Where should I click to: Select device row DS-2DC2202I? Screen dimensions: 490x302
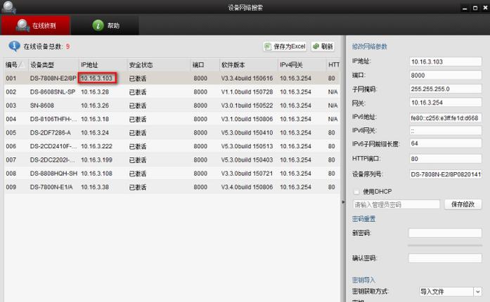(x=172, y=160)
